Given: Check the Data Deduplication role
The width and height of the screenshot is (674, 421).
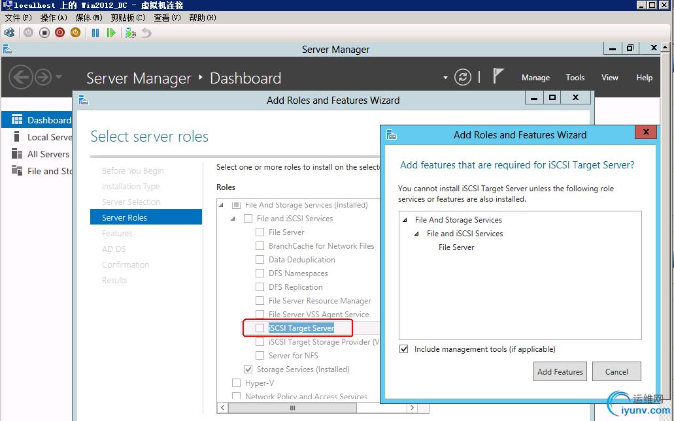Looking at the screenshot, I should pos(260,260).
